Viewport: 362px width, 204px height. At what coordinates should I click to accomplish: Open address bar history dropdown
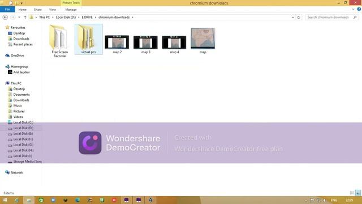[x=293, y=18]
